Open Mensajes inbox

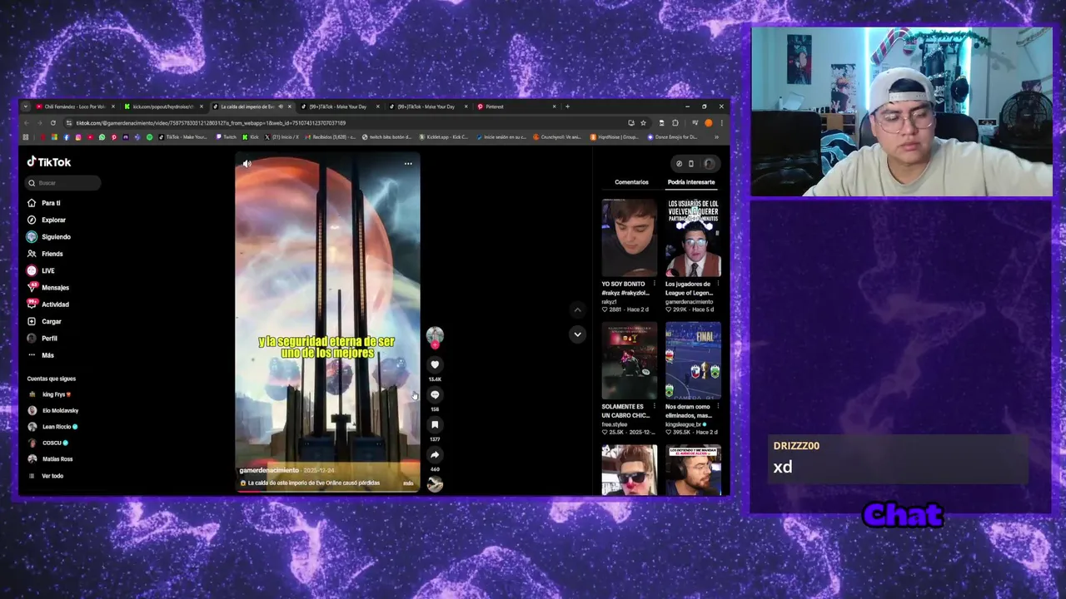click(x=48, y=288)
